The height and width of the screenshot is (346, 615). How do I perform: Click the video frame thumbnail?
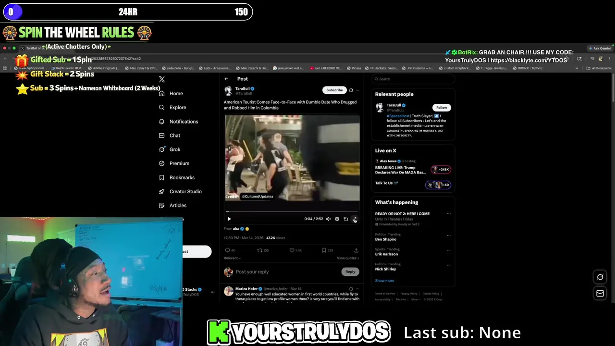[x=292, y=158]
